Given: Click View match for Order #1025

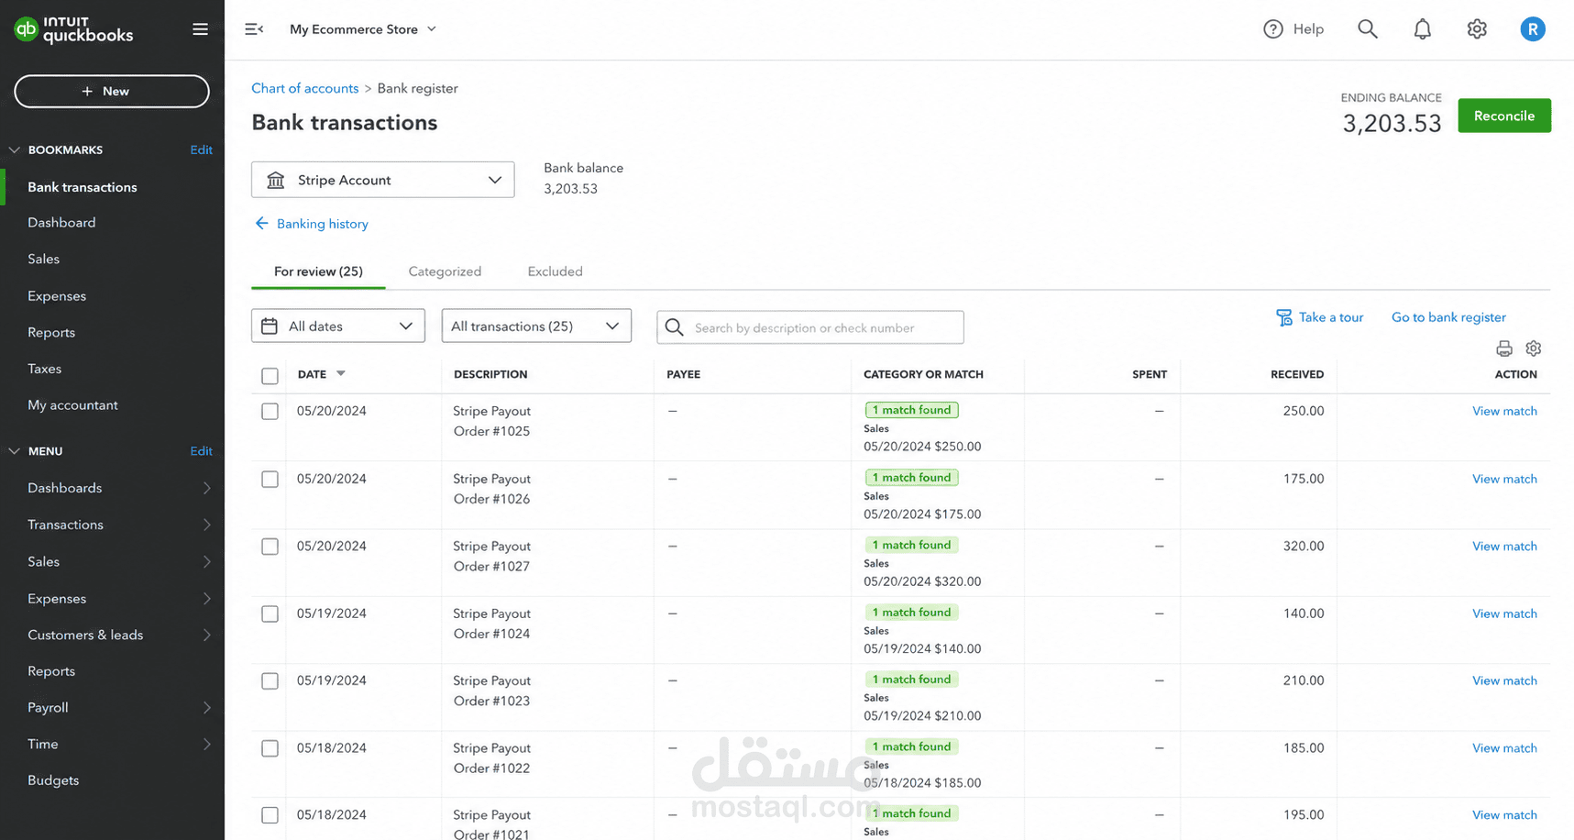Looking at the screenshot, I should tap(1504, 411).
